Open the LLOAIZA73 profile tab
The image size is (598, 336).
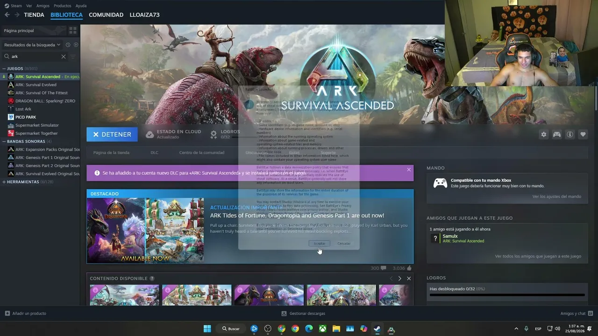[x=144, y=15]
